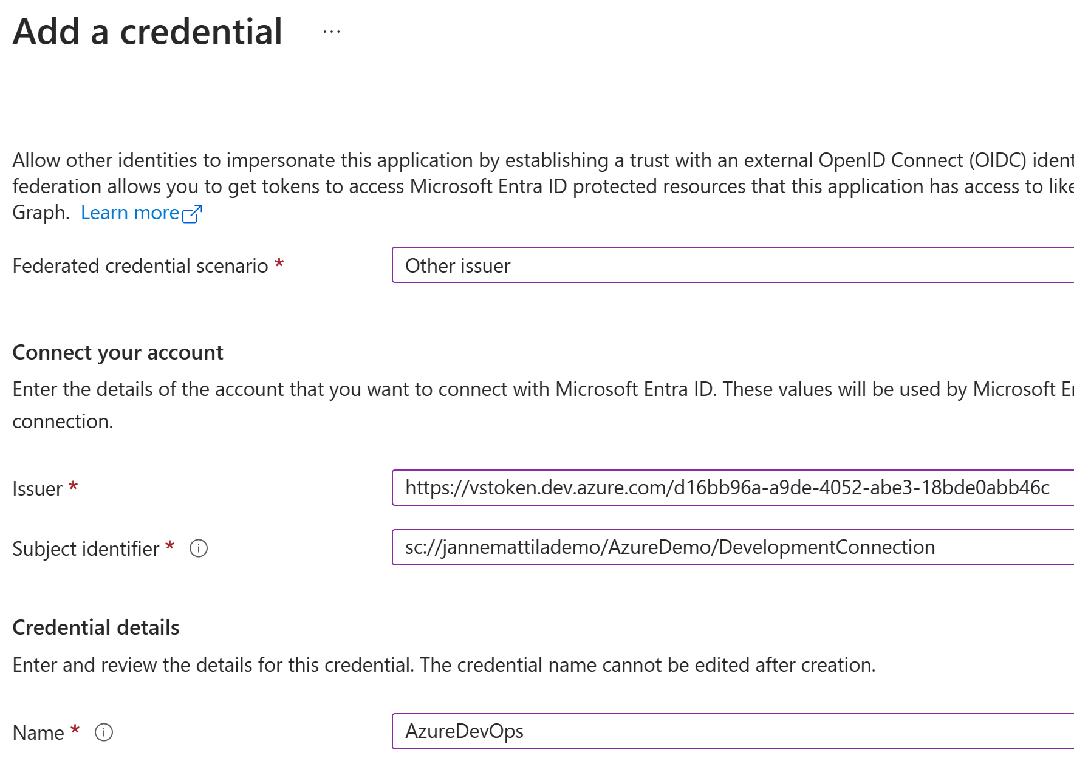This screenshot has width=1074, height=761.
Task: Open the ellipsis menu beside Add a credential
Action: (x=332, y=32)
